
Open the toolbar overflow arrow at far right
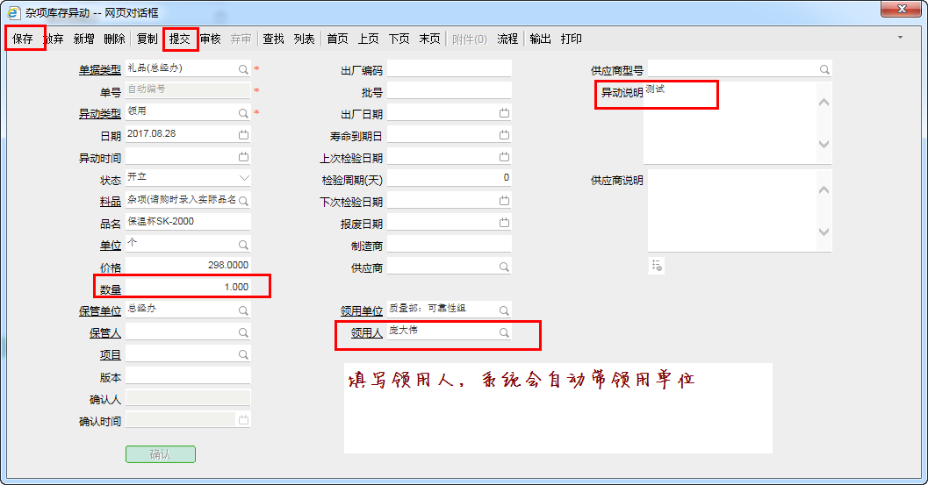900,39
